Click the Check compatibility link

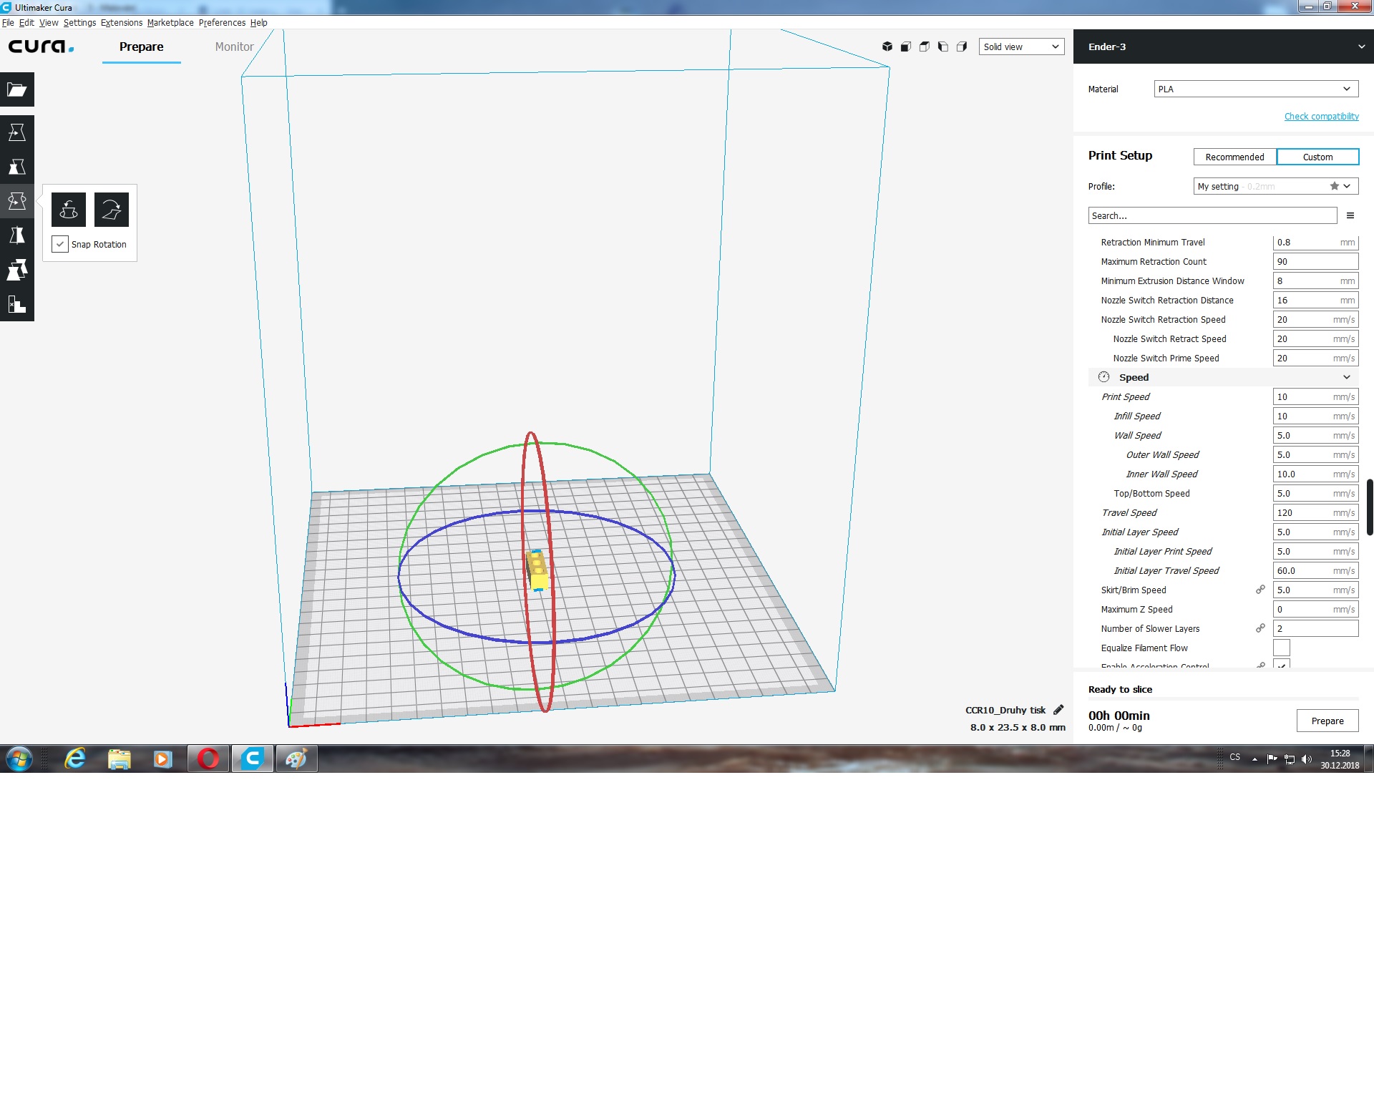(x=1321, y=116)
